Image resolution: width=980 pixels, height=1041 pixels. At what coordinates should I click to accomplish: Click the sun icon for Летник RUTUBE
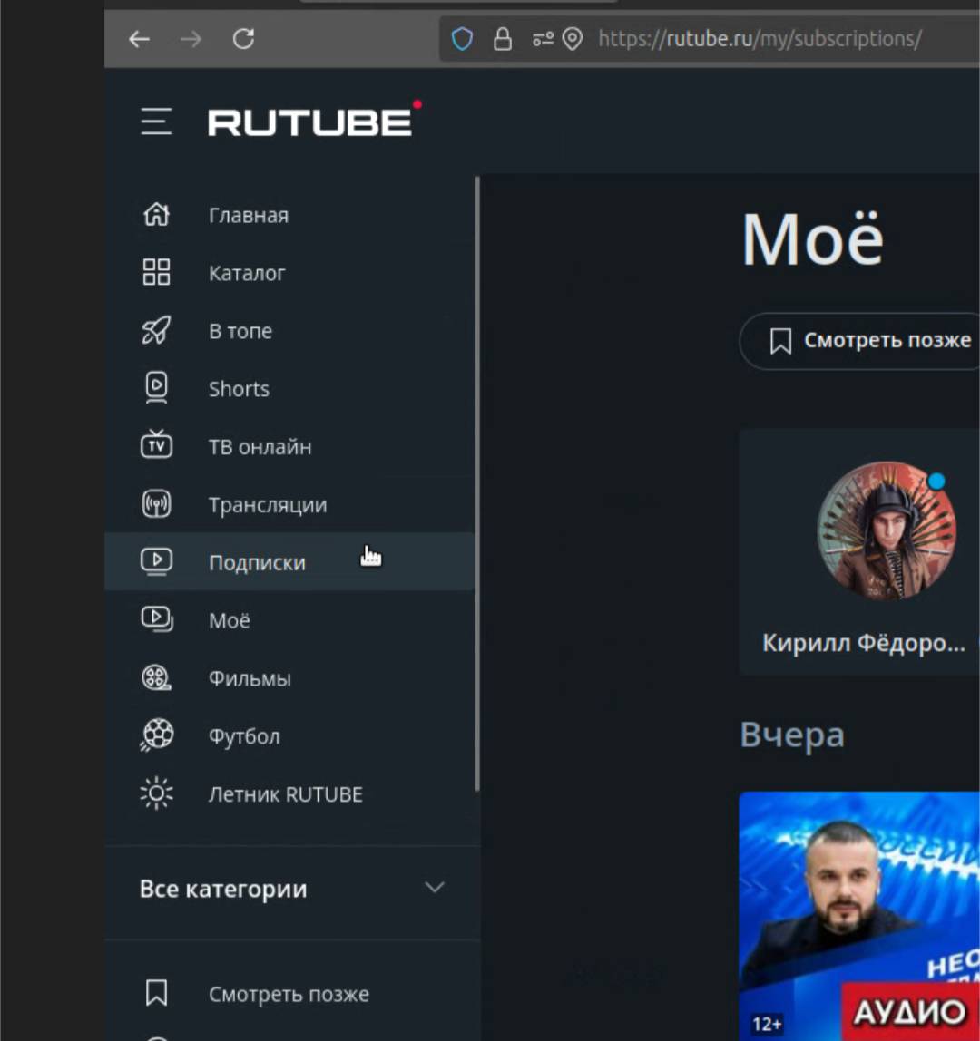coord(157,793)
